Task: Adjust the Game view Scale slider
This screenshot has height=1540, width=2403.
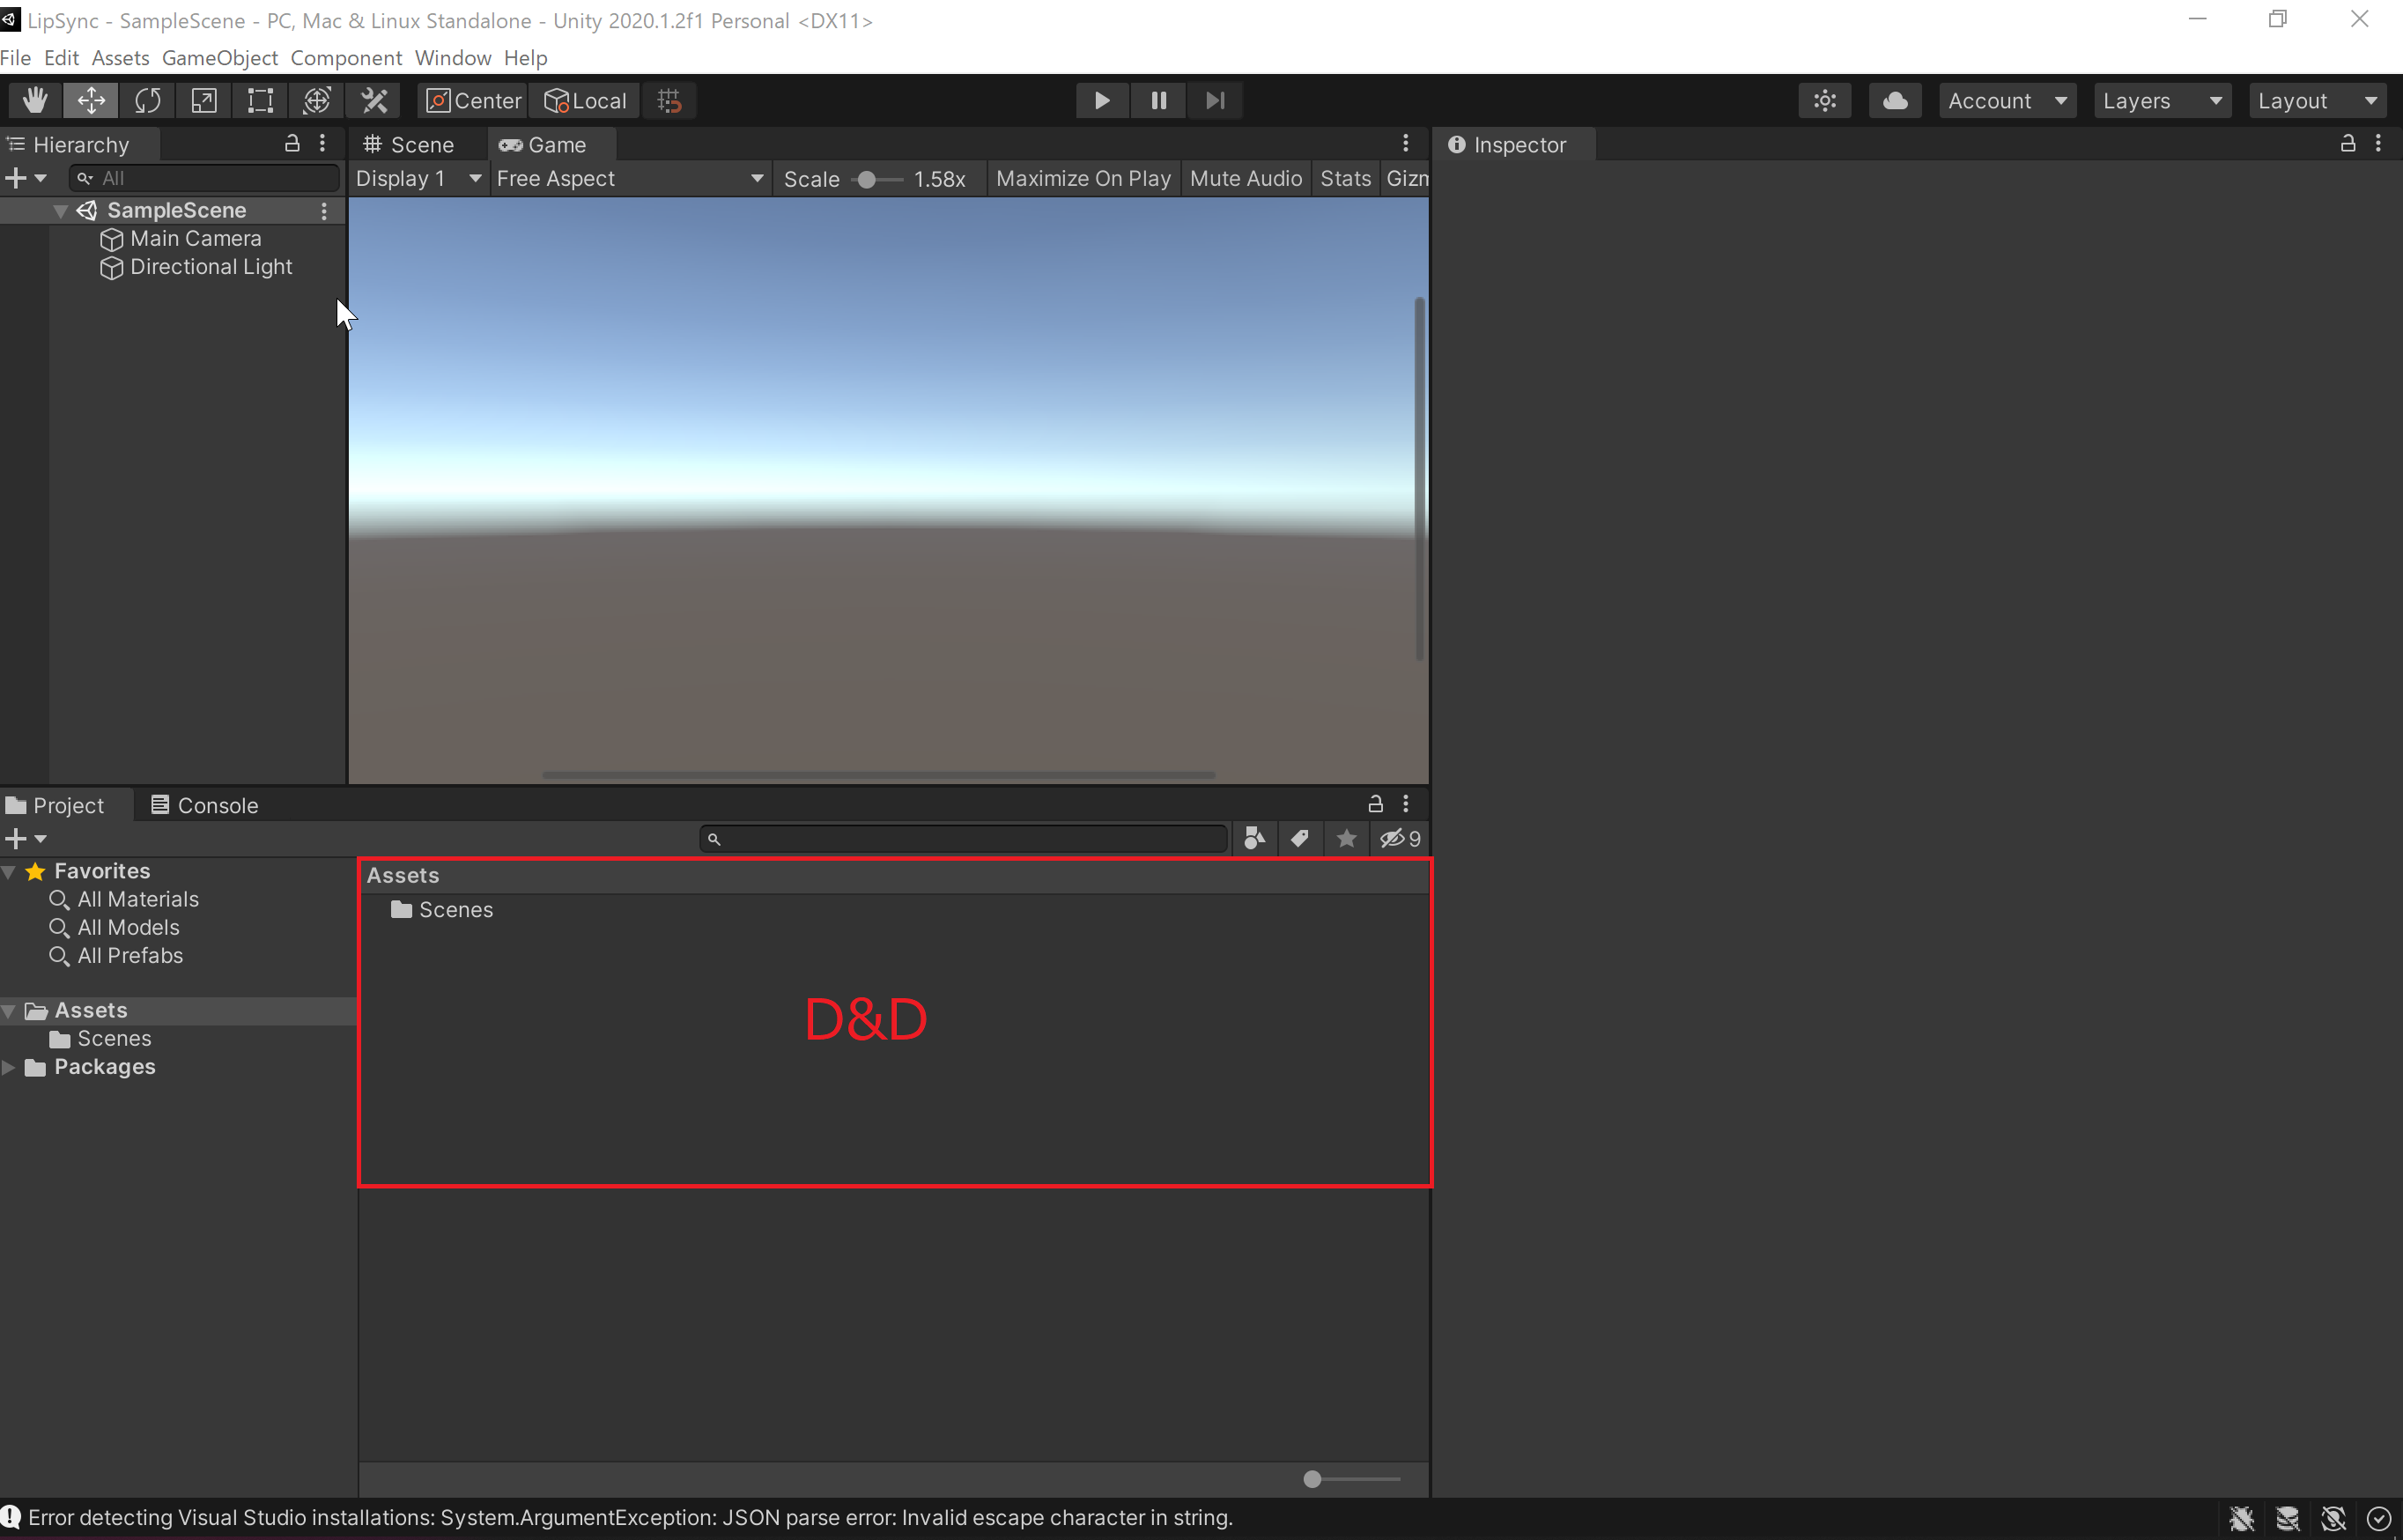Action: tap(867, 179)
